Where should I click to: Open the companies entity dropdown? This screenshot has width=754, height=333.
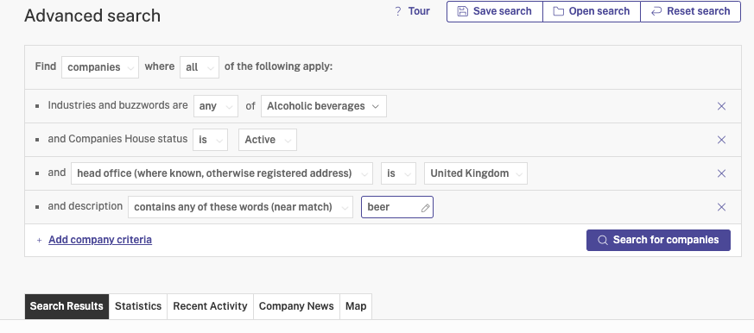tap(100, 67)
